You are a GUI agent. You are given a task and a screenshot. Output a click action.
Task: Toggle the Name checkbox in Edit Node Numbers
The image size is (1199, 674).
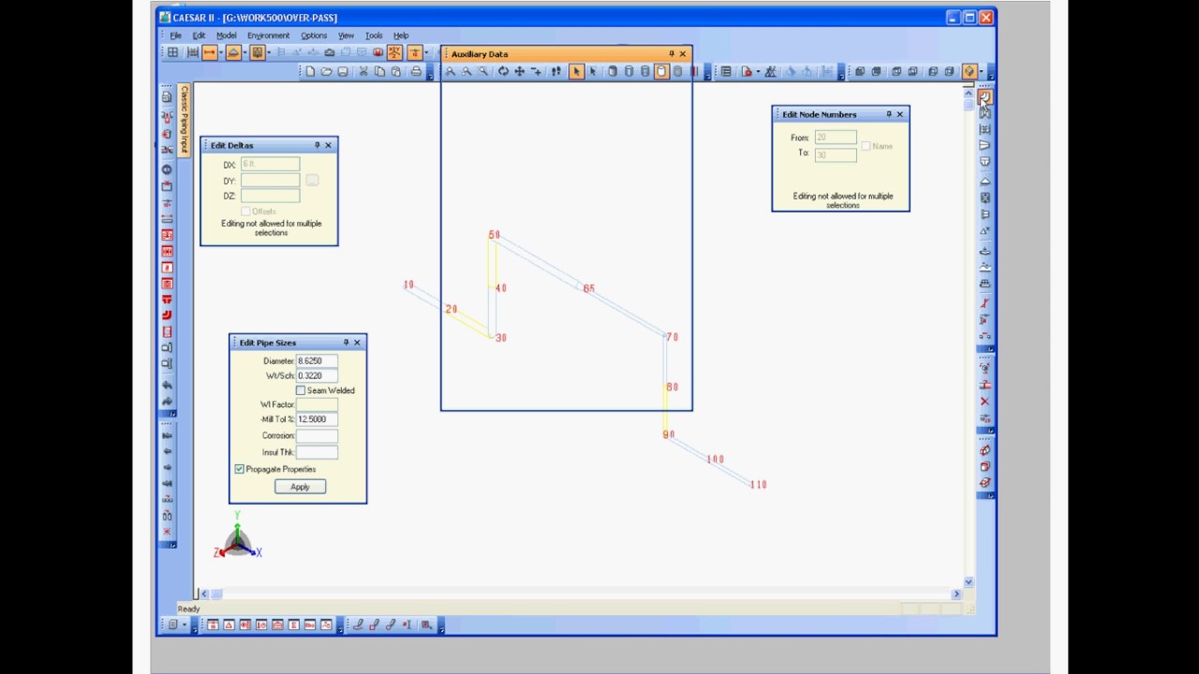(866, 146)
